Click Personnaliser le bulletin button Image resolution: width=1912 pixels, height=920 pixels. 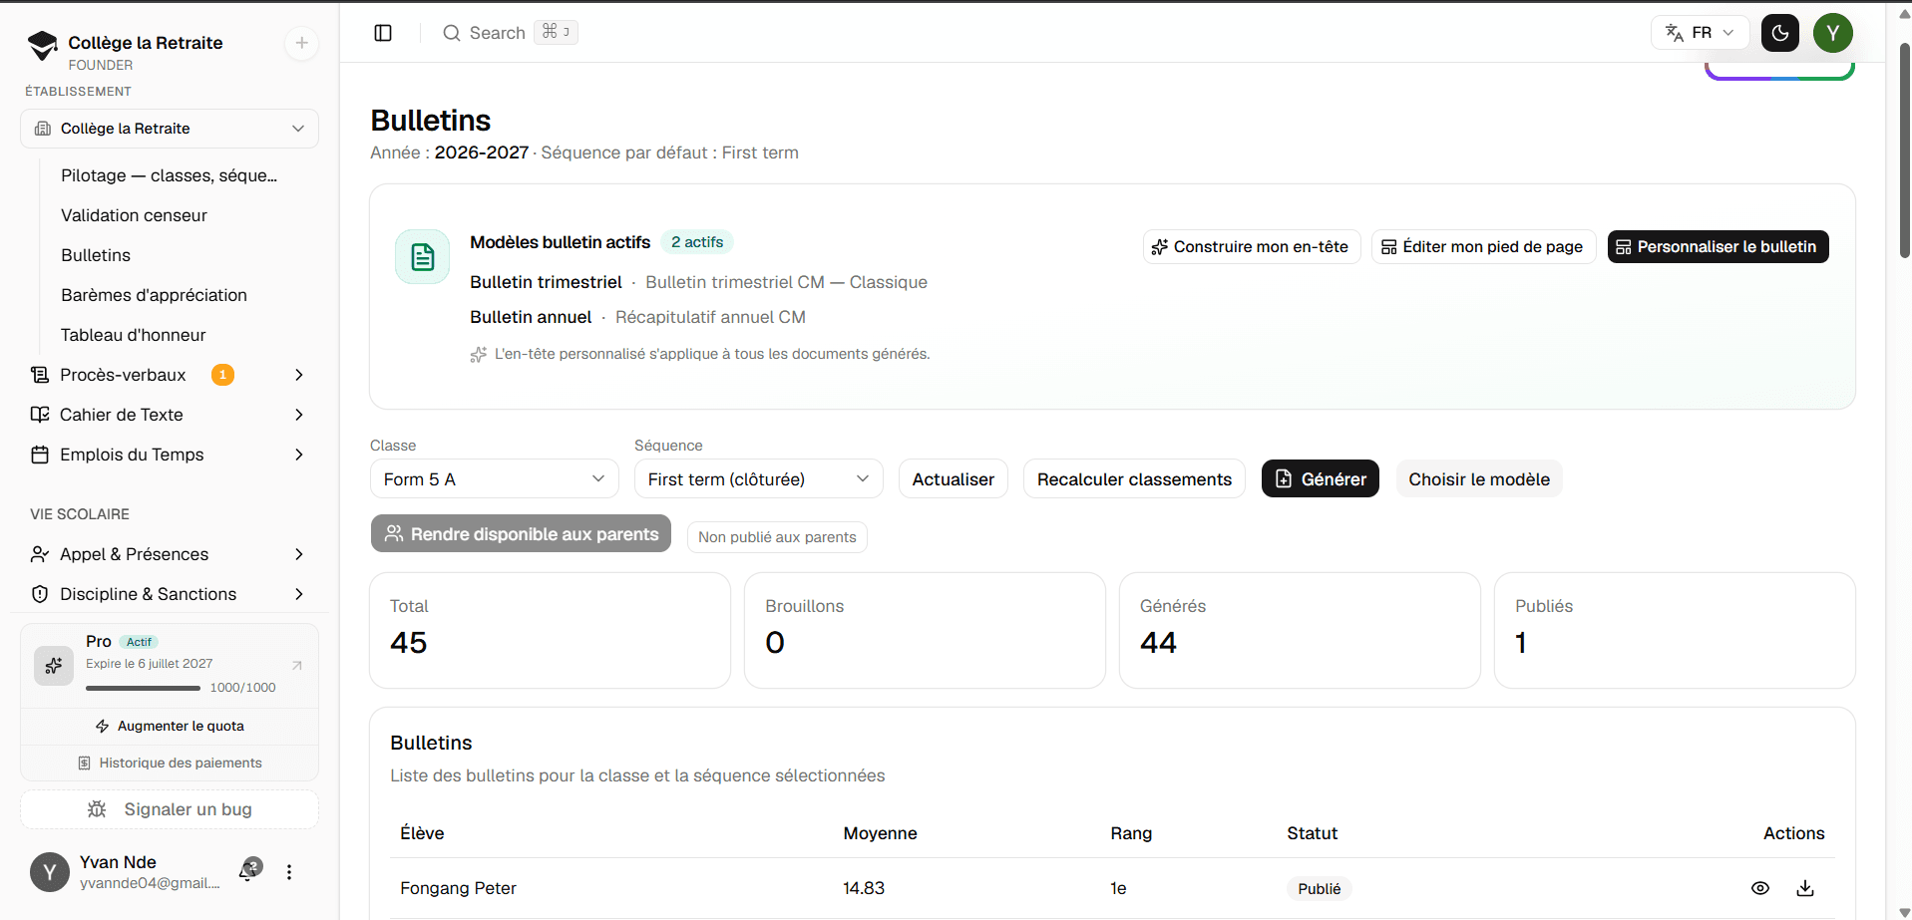[x=1718, y=246]
